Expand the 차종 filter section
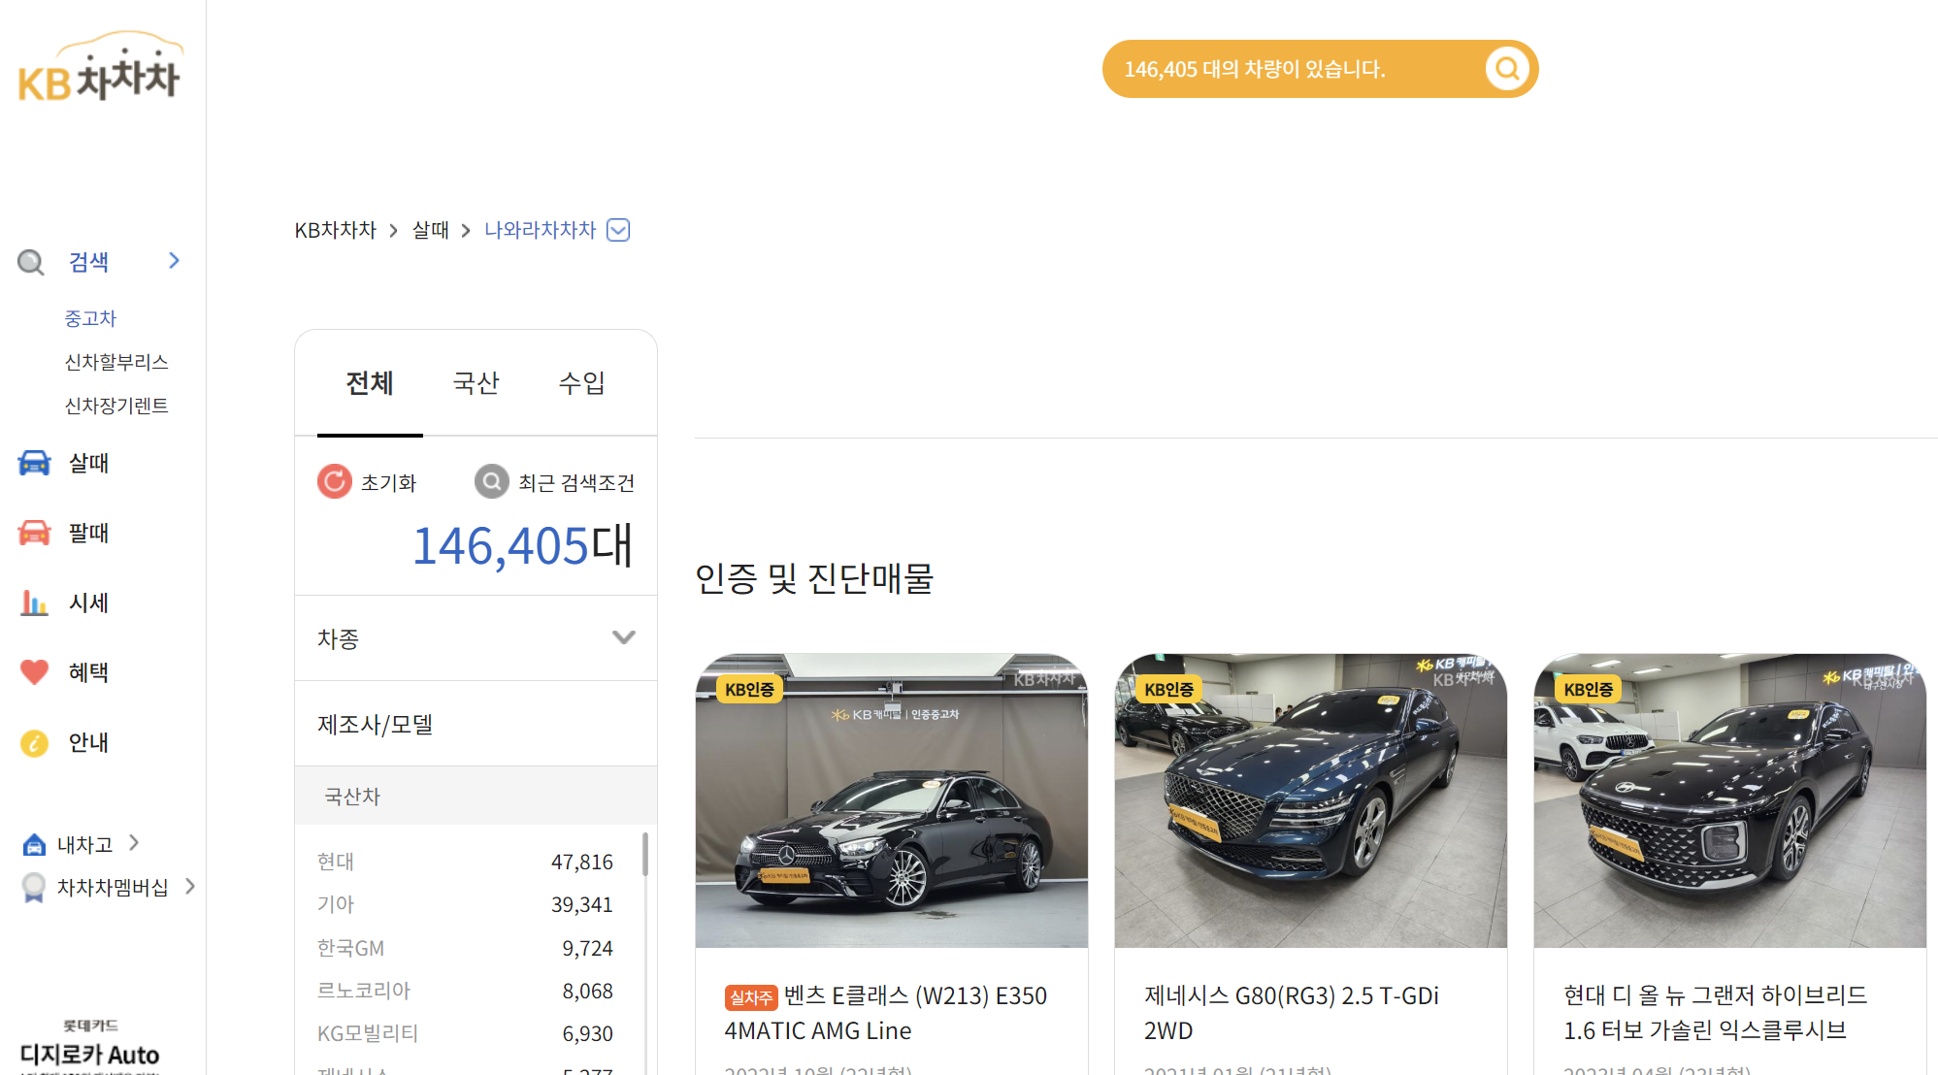The height and width of the screenshot is (1075, 1938). pyautogui.click(x=623, y=637)
